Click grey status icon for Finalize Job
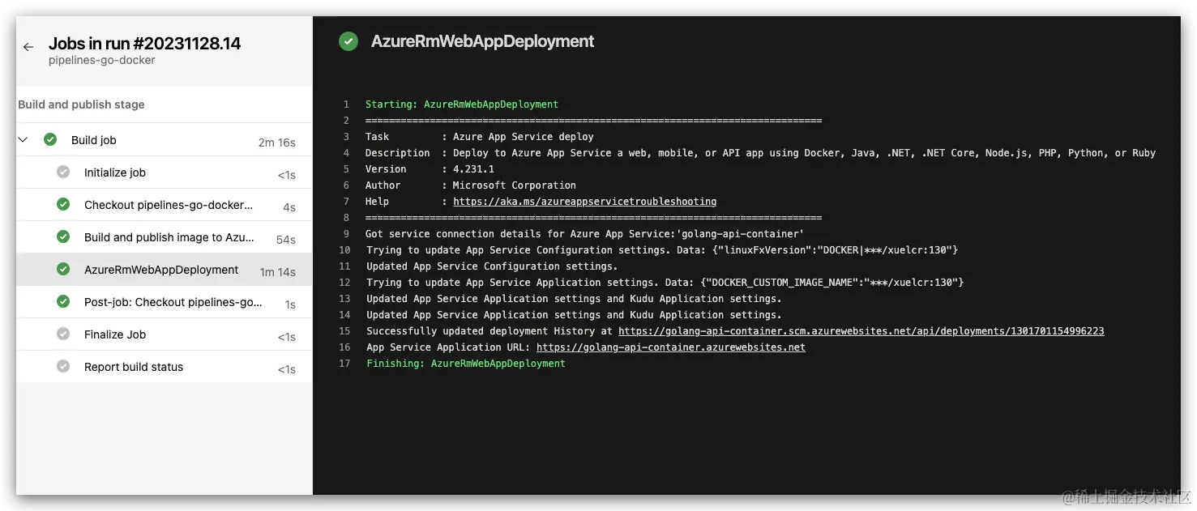Screen dimensions: 1197x511 (x=63, y=334)
